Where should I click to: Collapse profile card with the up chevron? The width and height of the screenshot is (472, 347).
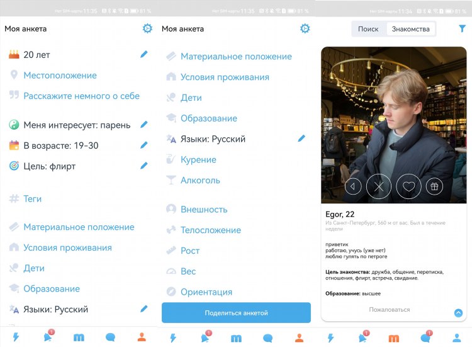pyautogui.click(x=458, y=313)
